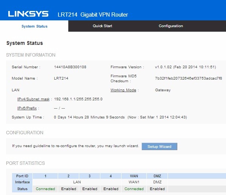This screenshot has height=195, width=226.
Task: Click the firmware version v1.0.1.02 value
Action: click(x=186, y=67)
